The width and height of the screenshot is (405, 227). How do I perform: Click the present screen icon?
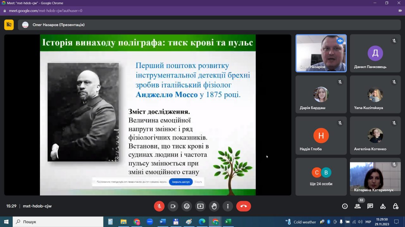pyautogui.click(x=200, y=206)
